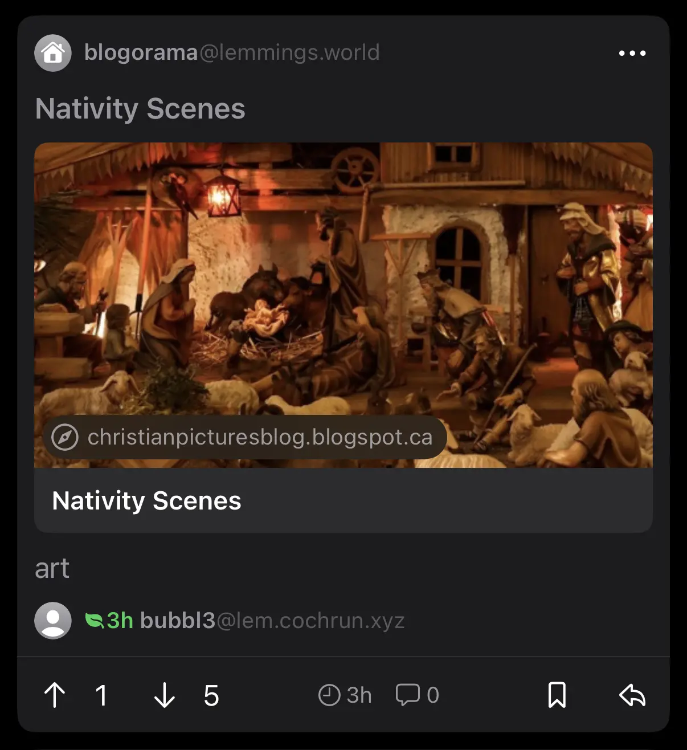Open the three-dot more options menu
The image size is (687, 750).
[632, 53]
